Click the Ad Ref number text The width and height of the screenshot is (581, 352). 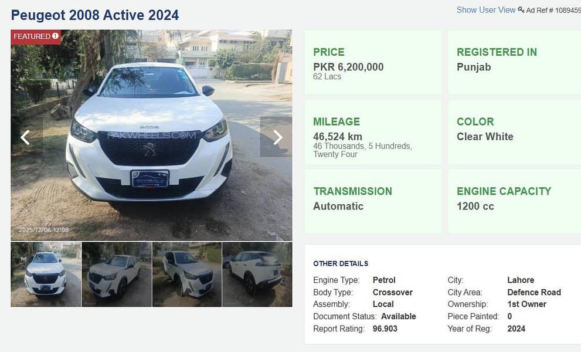click(x=554, y=10)
